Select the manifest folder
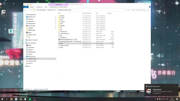Image resolution: width=180 pixels, height=101 pixels. click(62, 22)
